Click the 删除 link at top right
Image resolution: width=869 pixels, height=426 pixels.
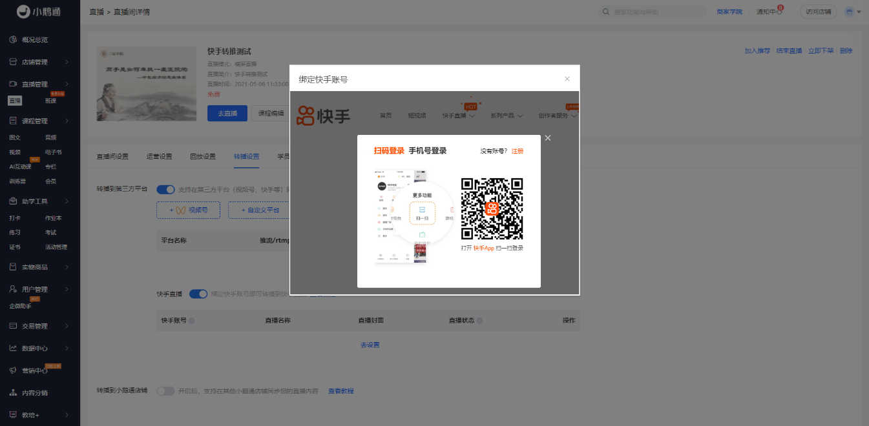[846, 50]
